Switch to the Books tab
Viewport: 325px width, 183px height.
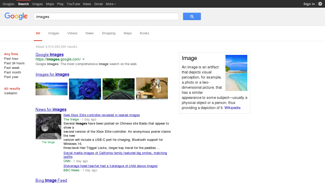click(x=144, y=33)
